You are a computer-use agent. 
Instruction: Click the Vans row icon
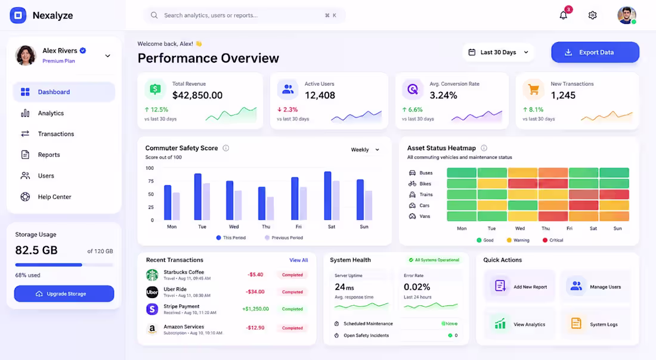pos(412,216)
